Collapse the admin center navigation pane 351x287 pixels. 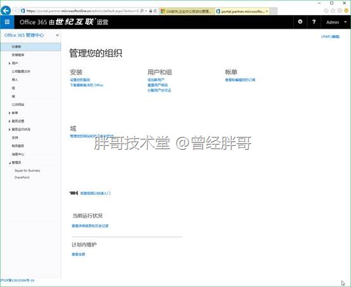pos(57,35)
